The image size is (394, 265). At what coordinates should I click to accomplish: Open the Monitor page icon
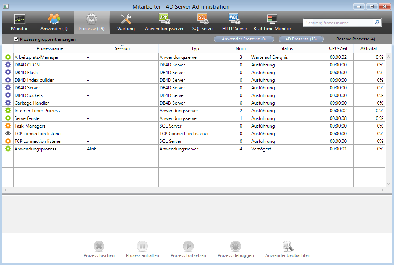pos(19,19)
